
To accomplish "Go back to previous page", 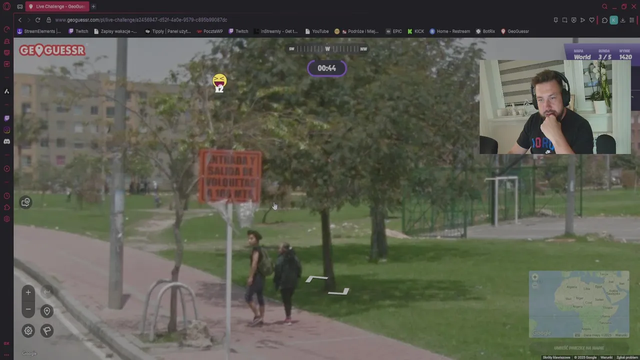I will point(20,20).
